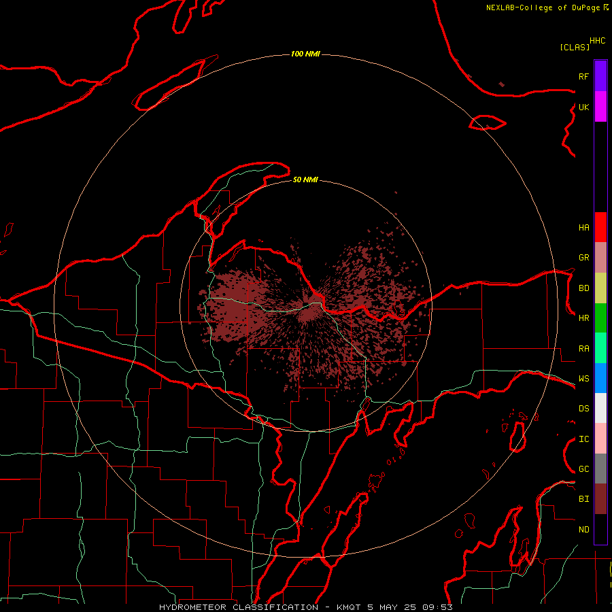
Task: Click the BI dark-red legend color block
Action: click(x=600, y=499)
